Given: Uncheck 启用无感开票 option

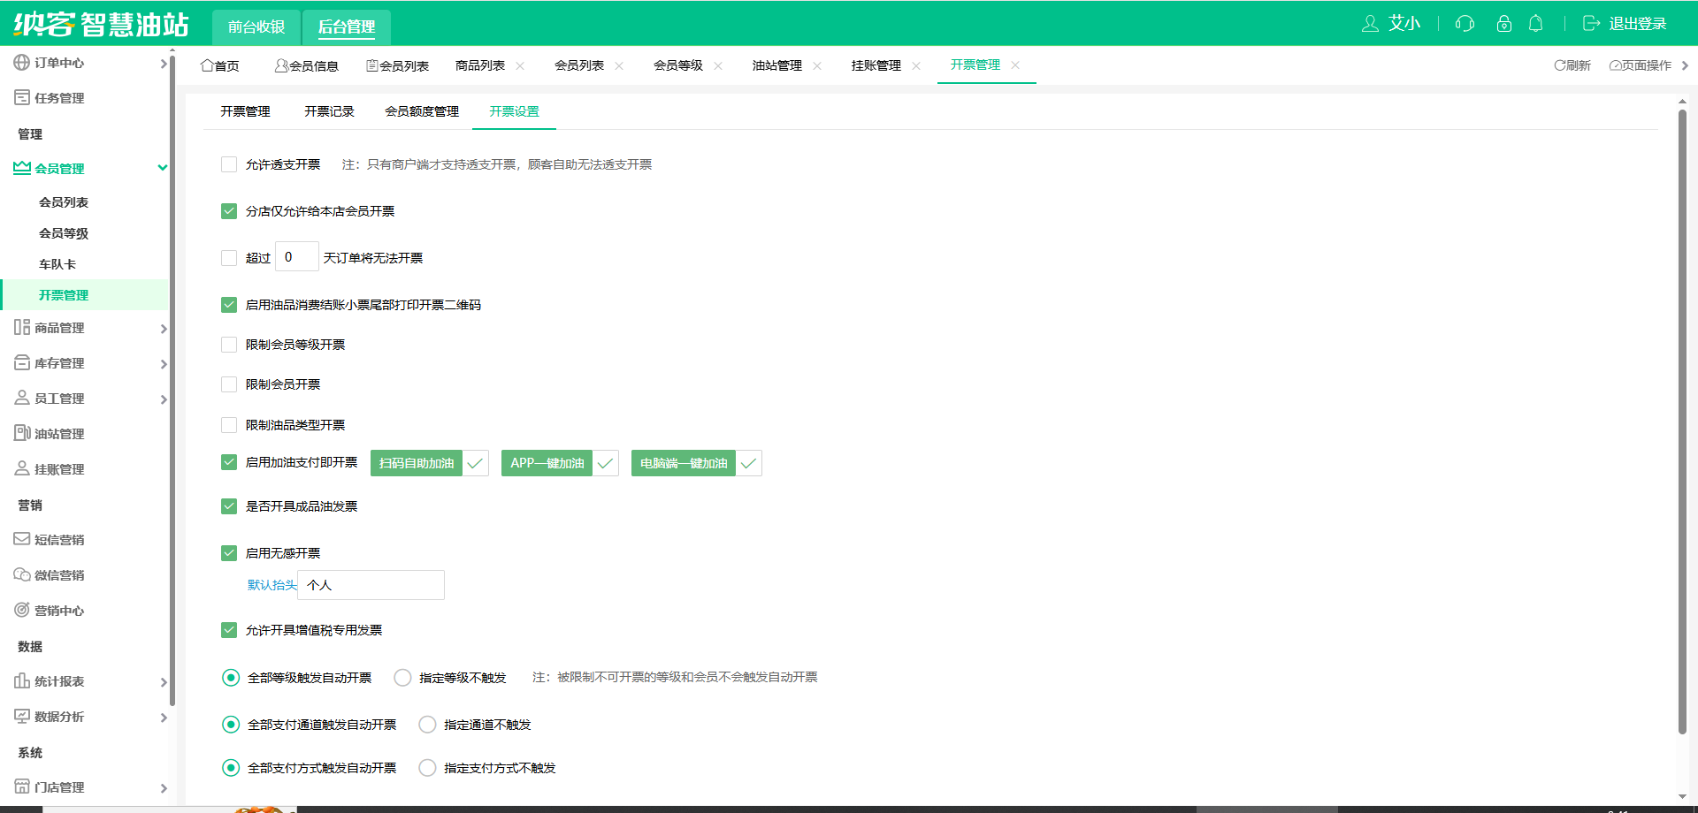Looking at the screenshot, I should [x=229, y=553].
